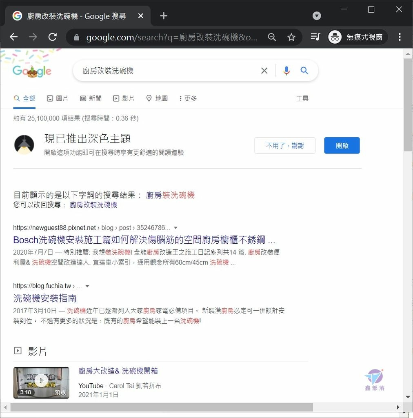Go back to the previous page
Screen dimensions: 413x418
tap(13, 37)
